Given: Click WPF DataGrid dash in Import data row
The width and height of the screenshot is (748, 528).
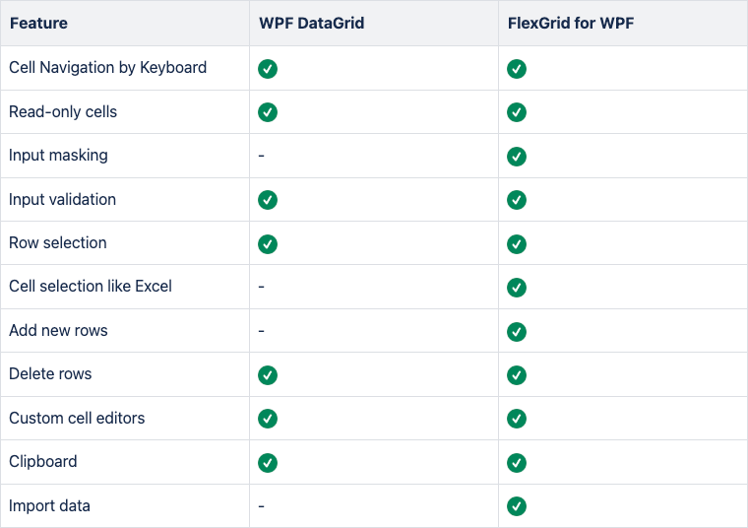Looking at the screenshot, I should pyautogui.click(x=262, y=506).
